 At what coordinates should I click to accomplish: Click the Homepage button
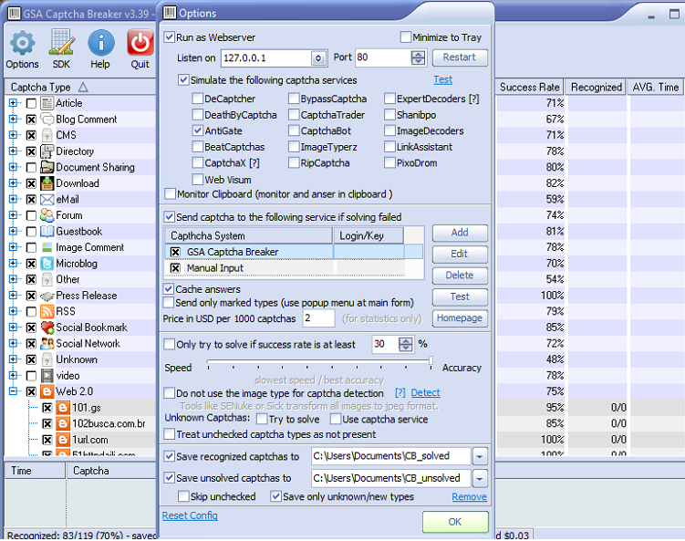[x=460, y=318]
